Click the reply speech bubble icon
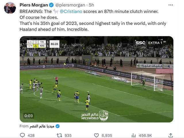The height and width of the screenshot is (138, 184). [x=22, y=135]
